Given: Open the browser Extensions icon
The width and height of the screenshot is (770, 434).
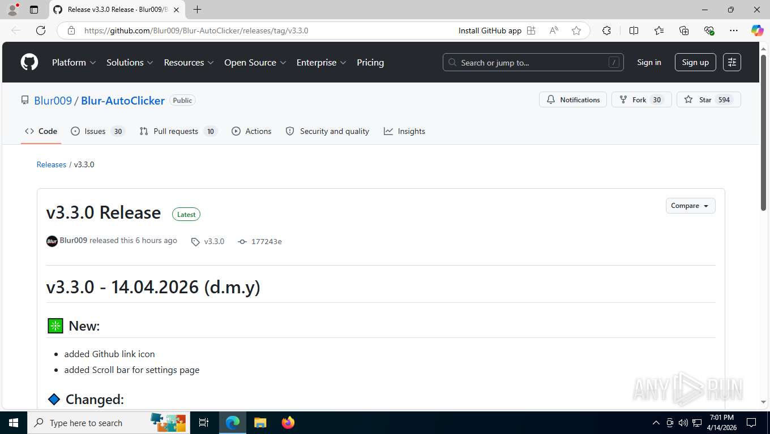Looking at the screenshot, I should click(606, 31).
